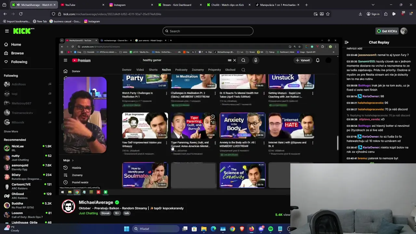Click the talk tag
Viewport: 416px width, 234px height.
click(x=127, y=213)
